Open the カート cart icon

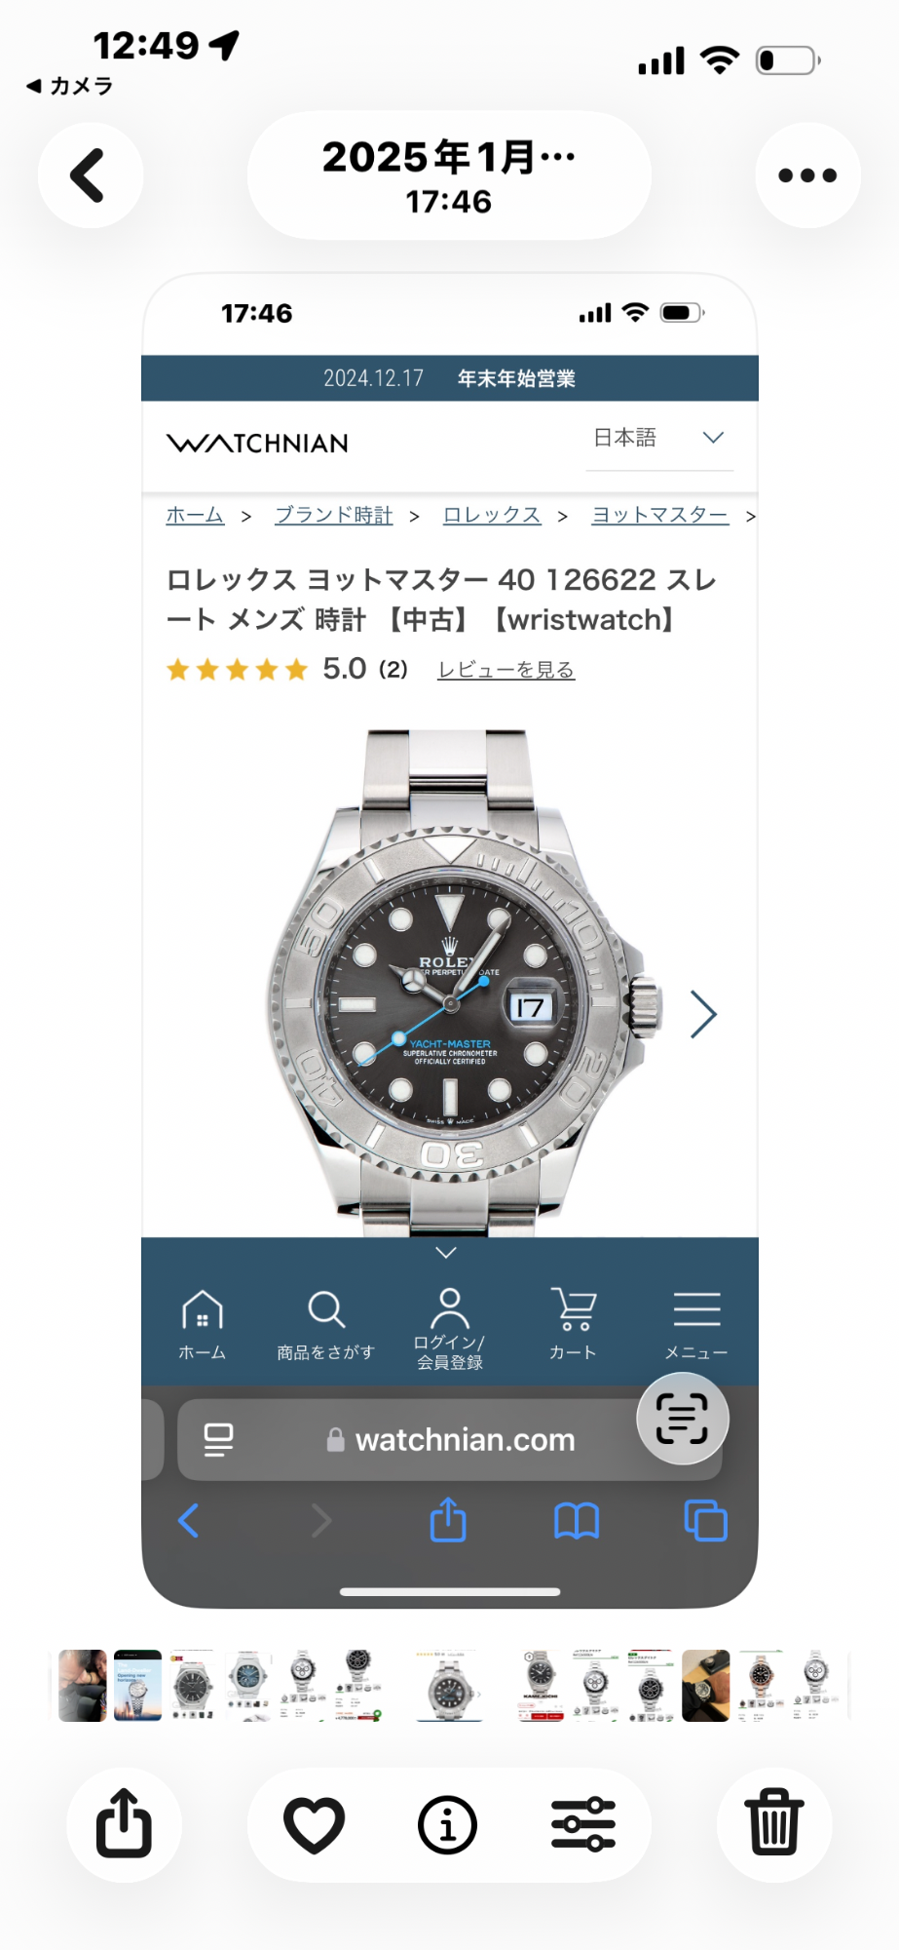pos(573,1324)
